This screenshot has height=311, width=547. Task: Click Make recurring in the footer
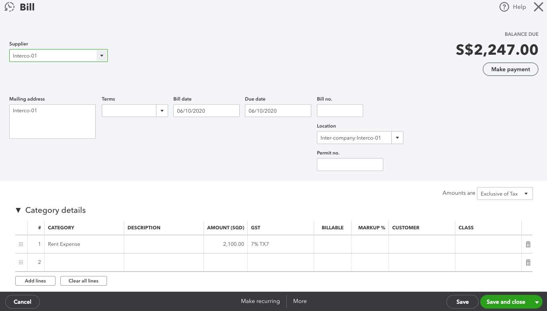coord(260,301)
